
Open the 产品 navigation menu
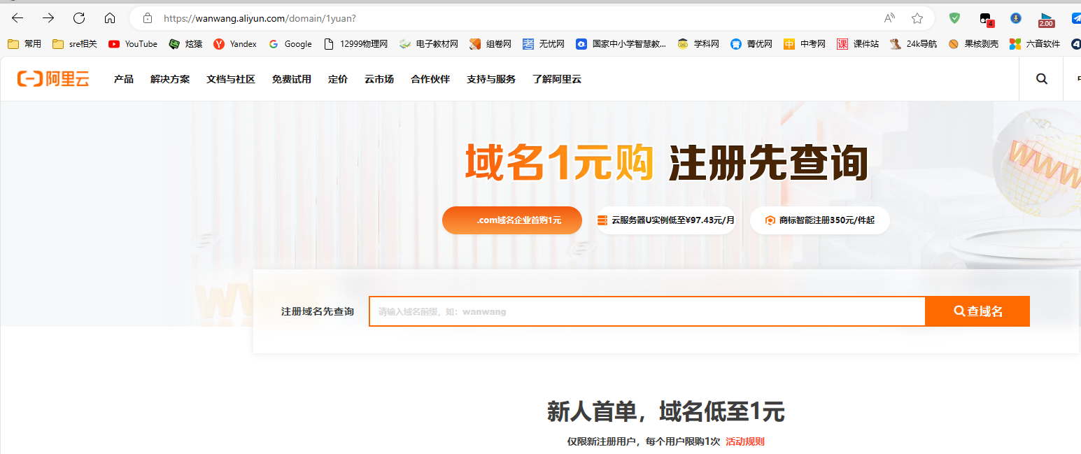[x=124, y=79]
